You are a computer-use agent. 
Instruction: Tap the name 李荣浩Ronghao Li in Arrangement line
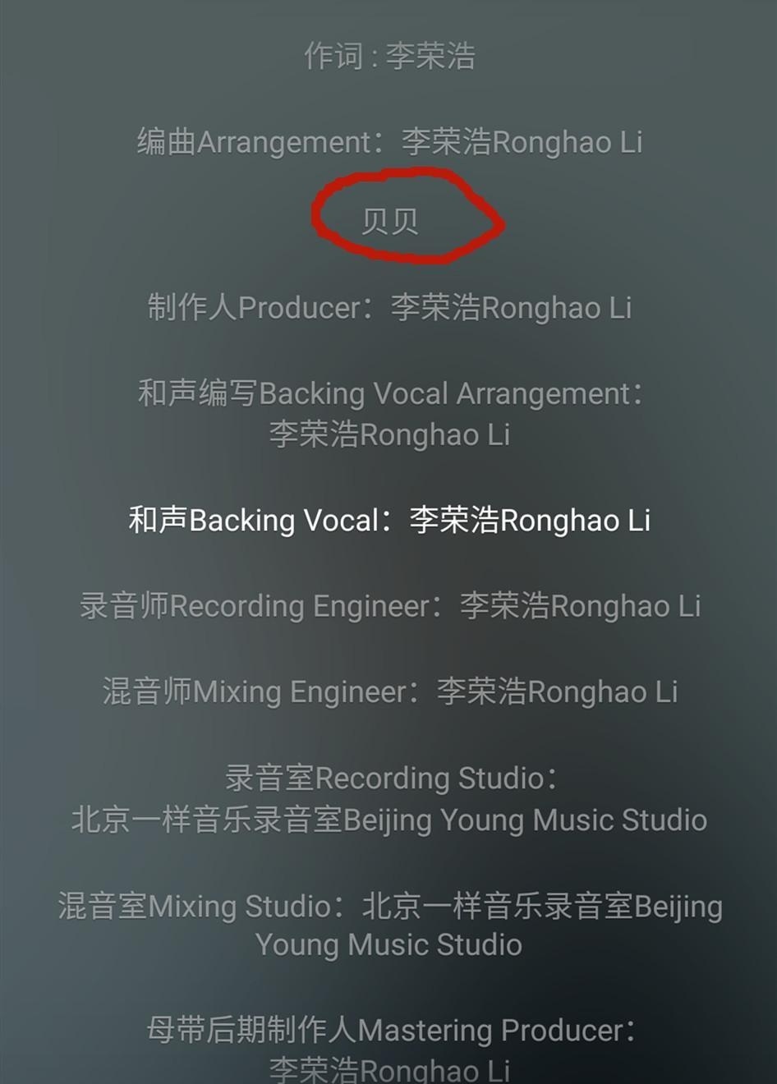pos(522,142)
